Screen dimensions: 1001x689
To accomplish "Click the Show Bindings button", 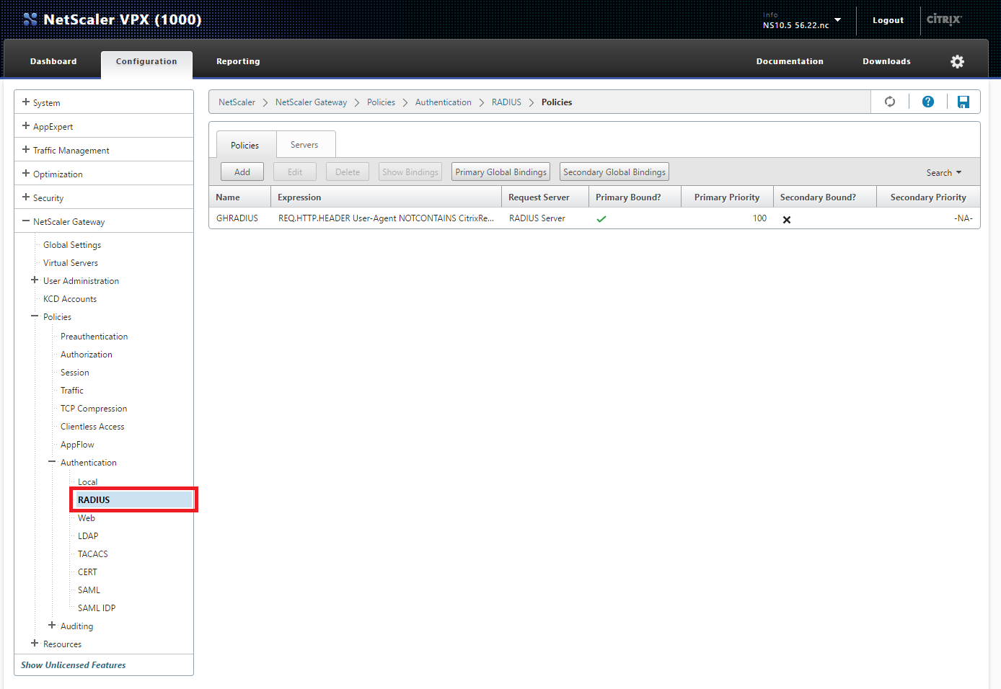I will 410,172.
